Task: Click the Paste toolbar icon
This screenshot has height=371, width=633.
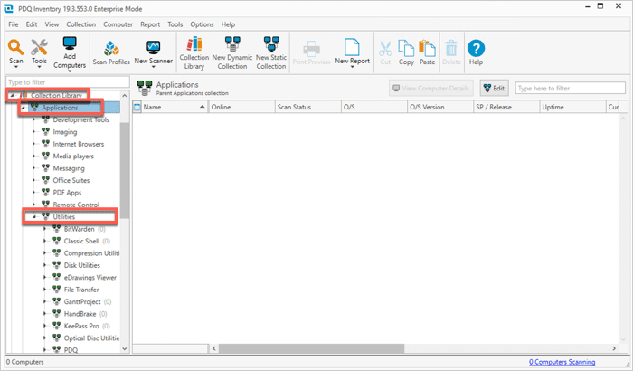Action: [427, 48]
